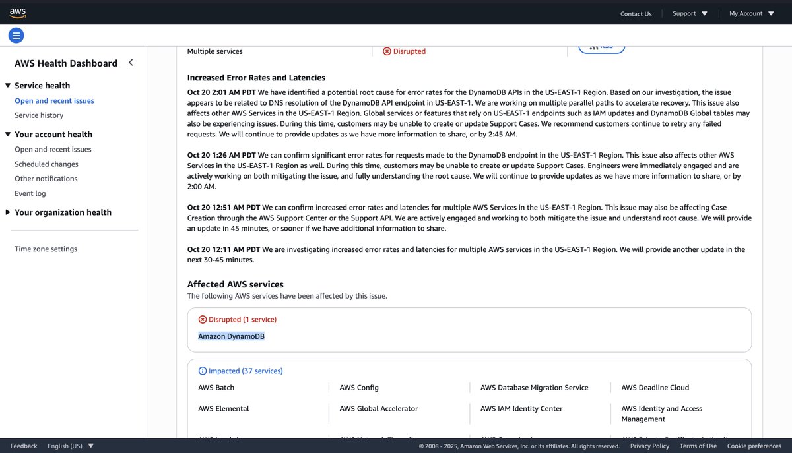This screenshot has height=453, width=792.
Task: Open the My Account dropdown
Action: 752,13
